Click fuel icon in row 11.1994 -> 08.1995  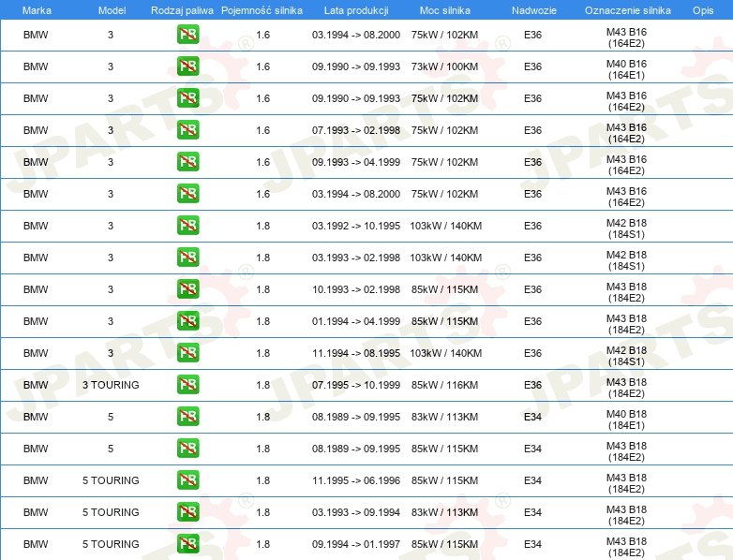[x=187, y=353]
